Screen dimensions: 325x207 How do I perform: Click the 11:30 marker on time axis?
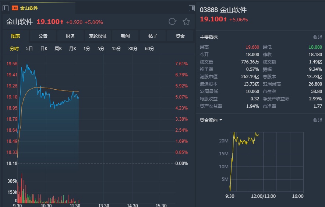[75, 206]
